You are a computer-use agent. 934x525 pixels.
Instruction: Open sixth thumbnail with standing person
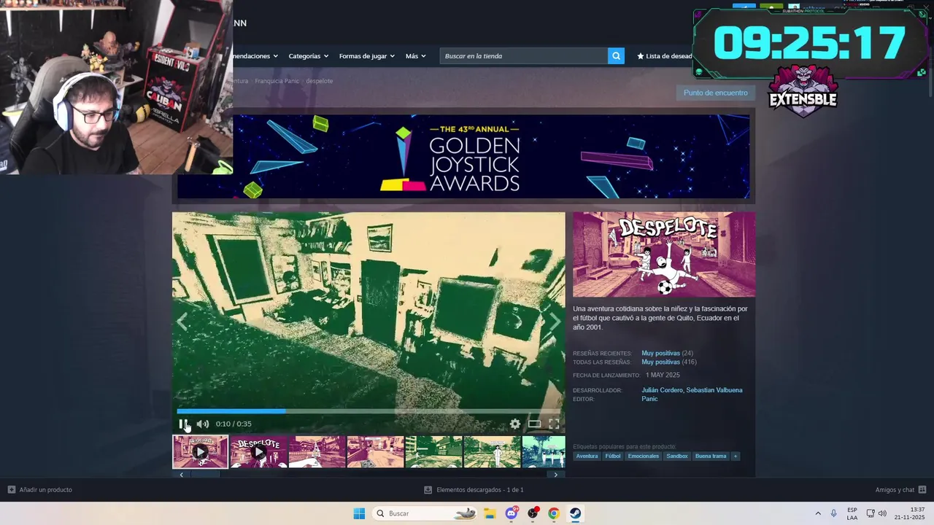coord(492,451)
